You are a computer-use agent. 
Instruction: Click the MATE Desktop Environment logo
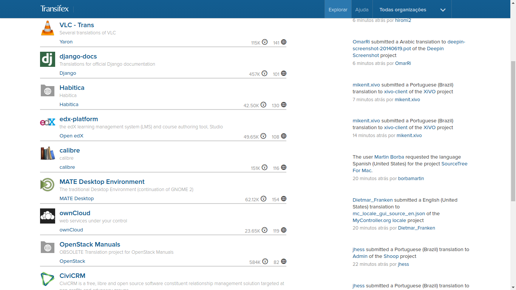48,185
